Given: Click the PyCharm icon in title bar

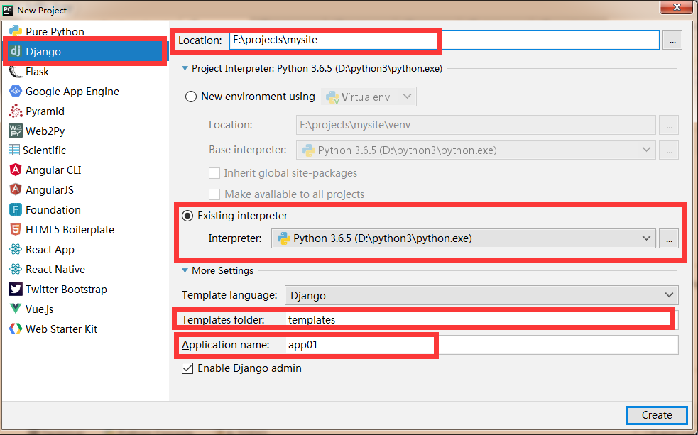Looking at the screenshot, I should pyautogui.click(x=8, y=10).
